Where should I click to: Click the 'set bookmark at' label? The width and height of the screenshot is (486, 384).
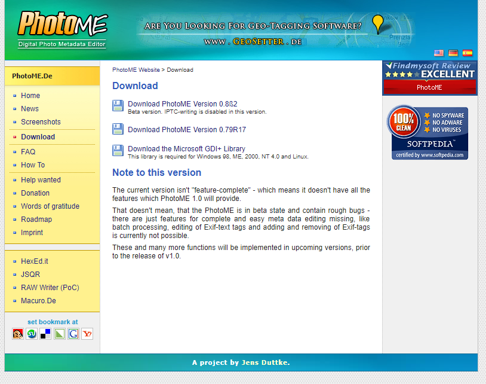[53, 322]
